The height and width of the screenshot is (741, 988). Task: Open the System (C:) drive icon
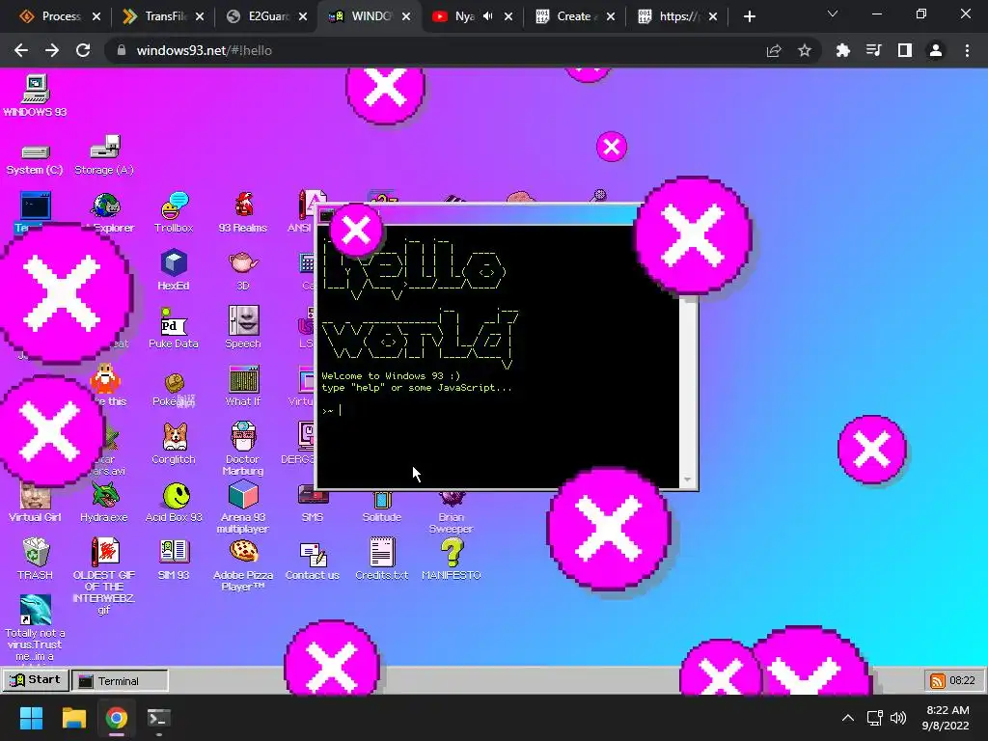(35, 158)
